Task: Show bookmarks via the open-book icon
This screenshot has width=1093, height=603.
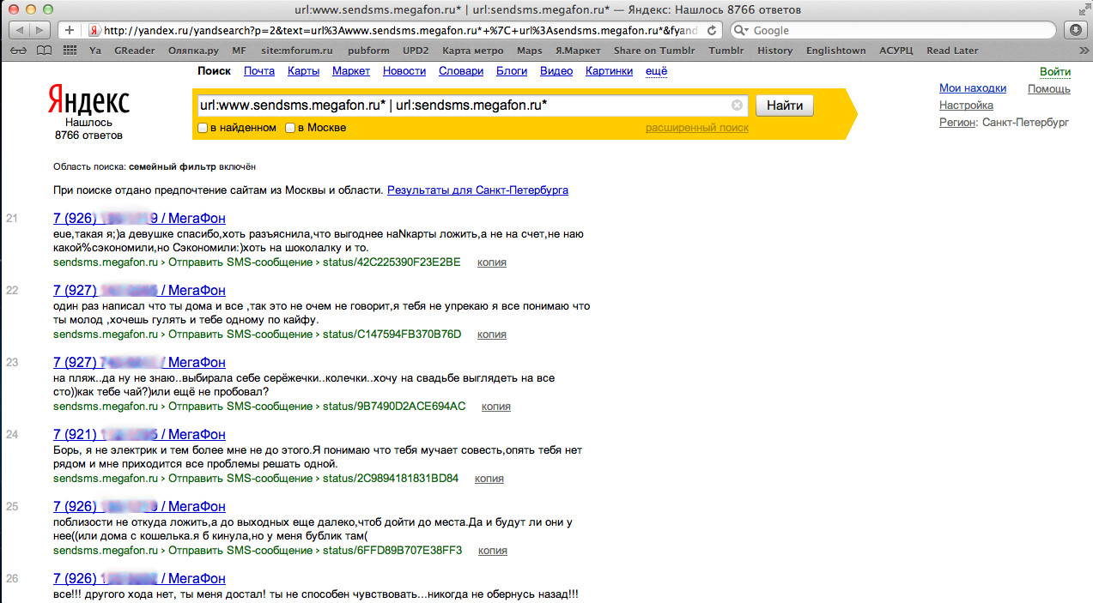Action: click(x=45, y=51)
